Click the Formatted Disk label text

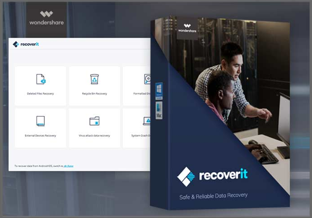142,94
